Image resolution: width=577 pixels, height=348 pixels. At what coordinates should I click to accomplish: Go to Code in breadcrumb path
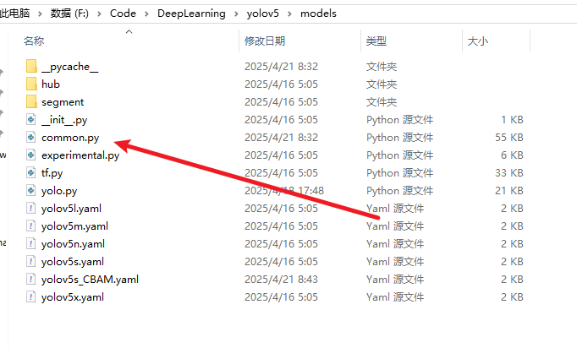[x=123, y=14]
